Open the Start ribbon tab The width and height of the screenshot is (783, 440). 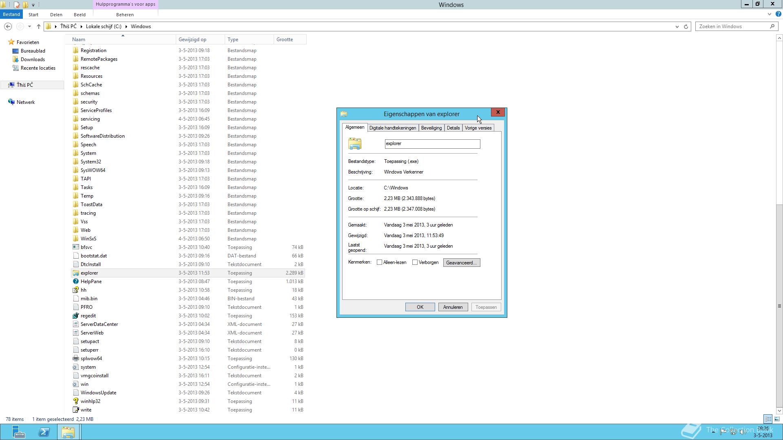click(x=33, y=14)
